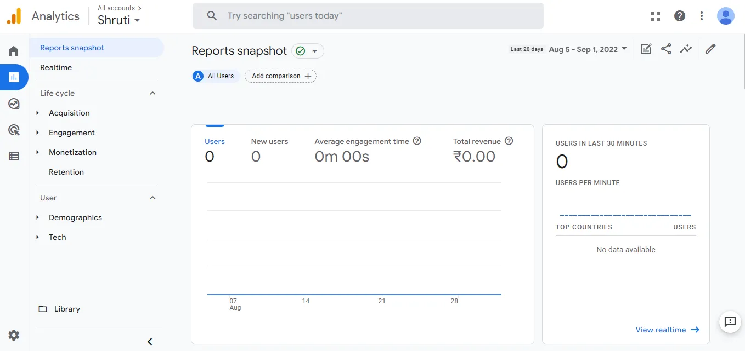Expand the Monetization tree item
Viewport: 745px width, 351px height.
[x=38, y=152]
